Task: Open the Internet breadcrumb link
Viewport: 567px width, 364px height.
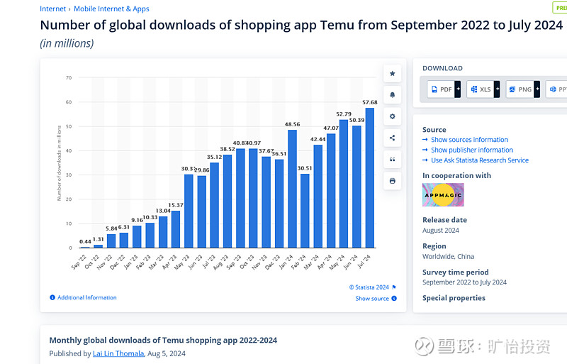Action: point(52,9)
